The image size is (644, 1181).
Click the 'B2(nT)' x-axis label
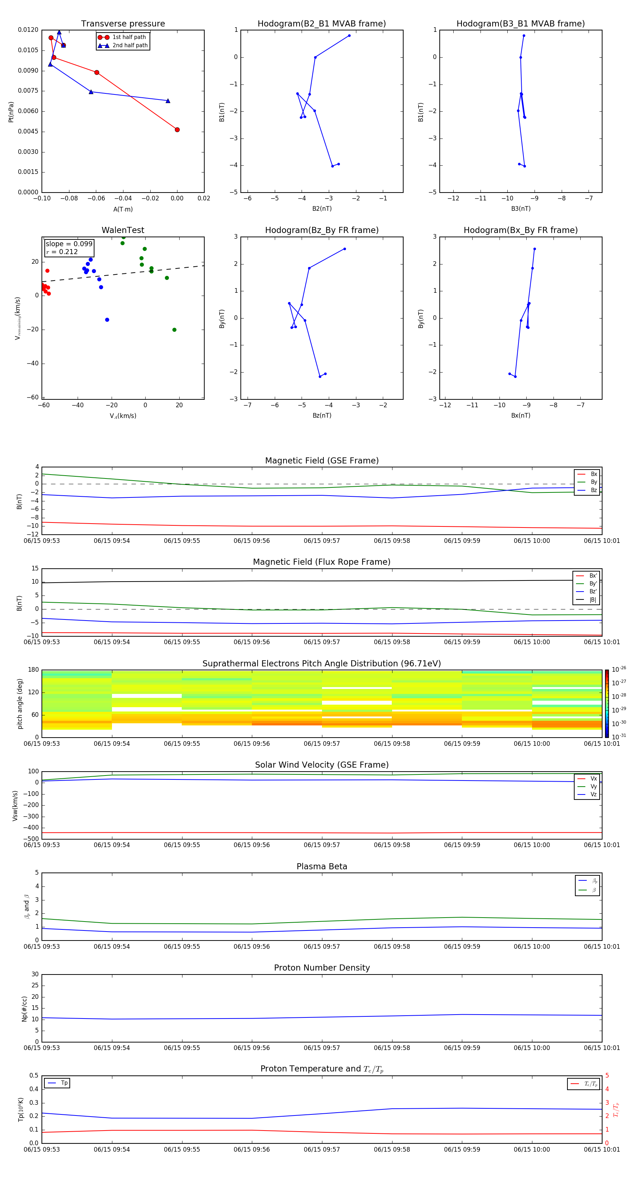tap(322, 209)
